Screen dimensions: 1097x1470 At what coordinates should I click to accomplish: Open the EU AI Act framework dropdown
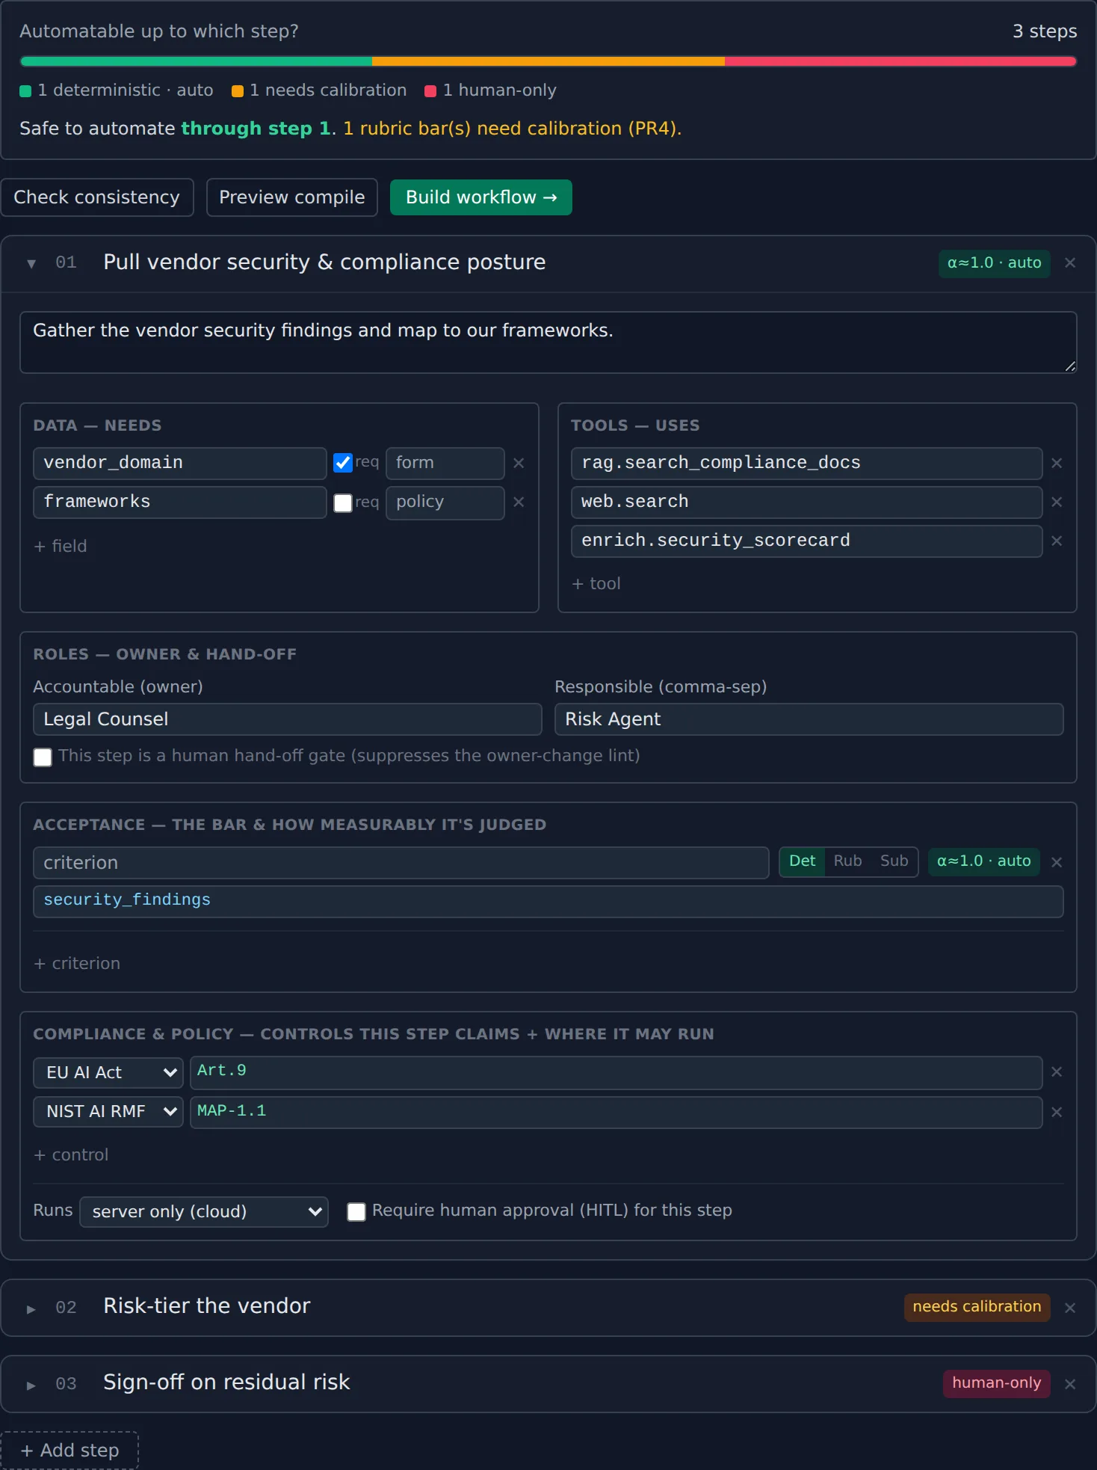coord(108,1073)
